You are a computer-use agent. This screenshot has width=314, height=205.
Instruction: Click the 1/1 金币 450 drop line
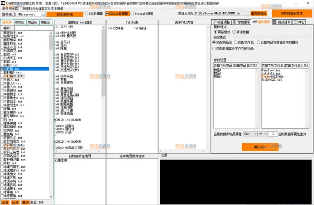(x=64, y=27)
